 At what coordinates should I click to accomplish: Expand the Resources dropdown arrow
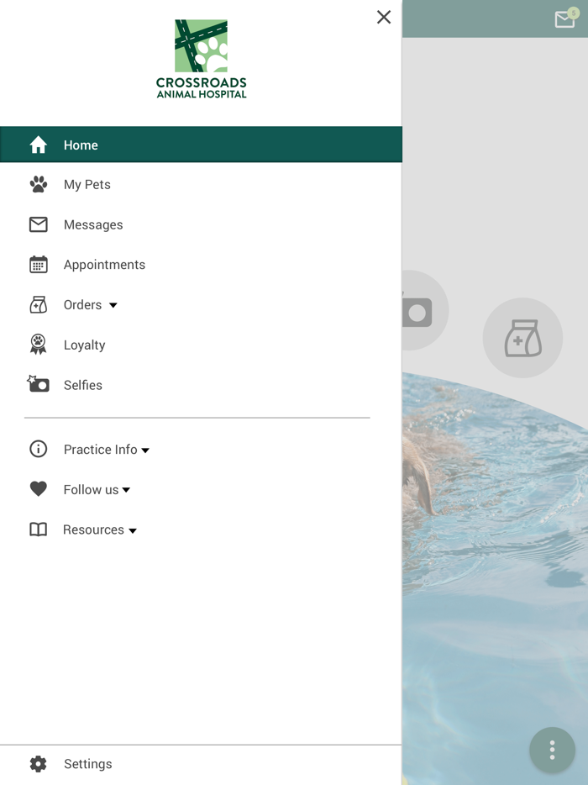[133, 530]
